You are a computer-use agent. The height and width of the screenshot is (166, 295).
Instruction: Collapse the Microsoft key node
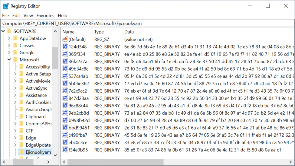click(x=9, y=60)
